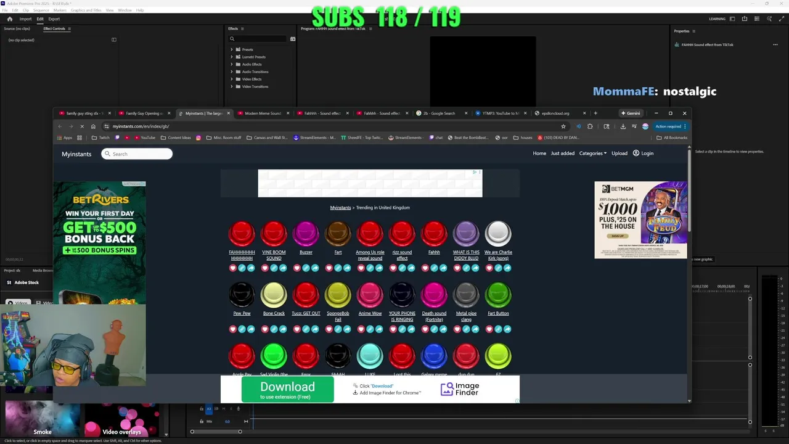Screen dimensions: 789x444
Task: Open 'Among Us role reveal sound' link
Action: tap(370, 255)
